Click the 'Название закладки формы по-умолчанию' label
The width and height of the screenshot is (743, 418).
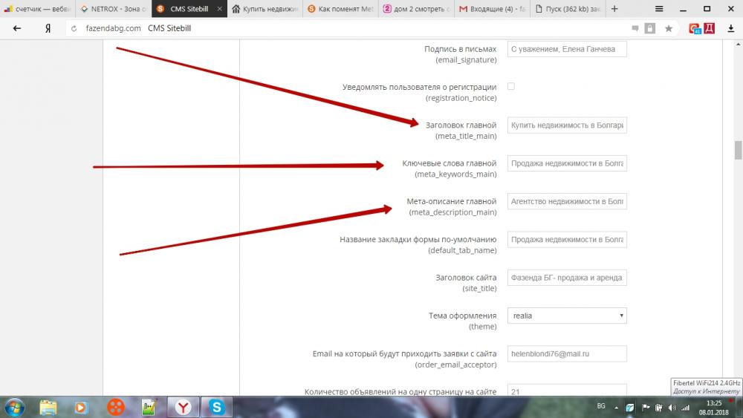(418, 240)
